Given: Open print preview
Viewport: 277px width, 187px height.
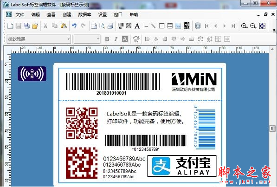Looking at the screenshot, I should (102, 26).
